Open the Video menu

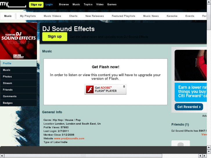tap(100, 4)
